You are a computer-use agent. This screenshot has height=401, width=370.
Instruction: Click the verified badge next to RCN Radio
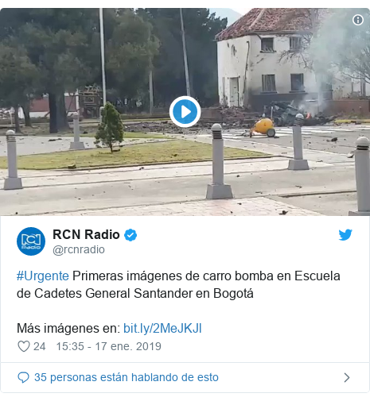[x=130, y=235]
